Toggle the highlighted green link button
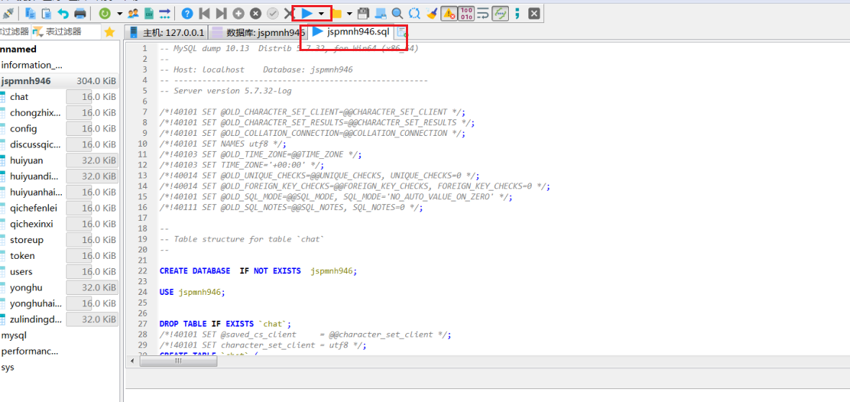 click(x=499, y=13)
